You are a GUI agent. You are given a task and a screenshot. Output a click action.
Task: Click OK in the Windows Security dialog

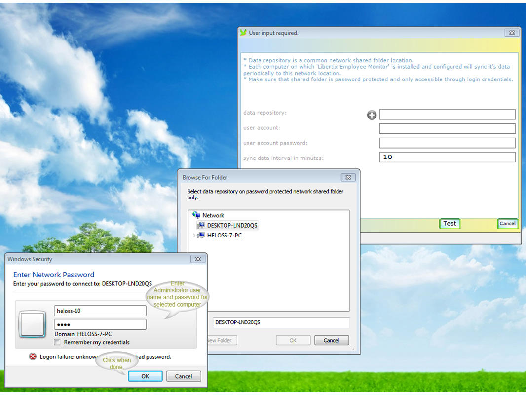[145, 376]
